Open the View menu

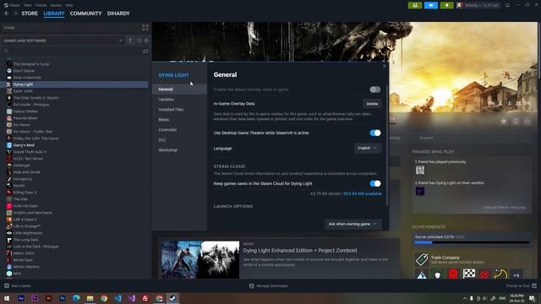27,5
